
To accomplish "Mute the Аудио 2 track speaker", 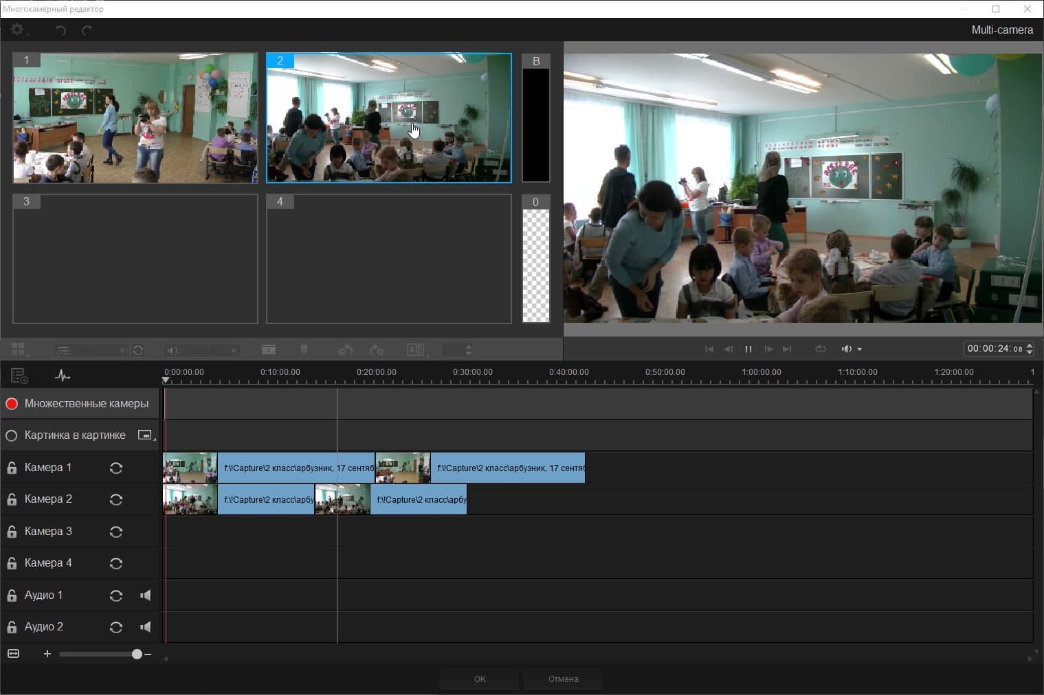I will pos(145,627).
